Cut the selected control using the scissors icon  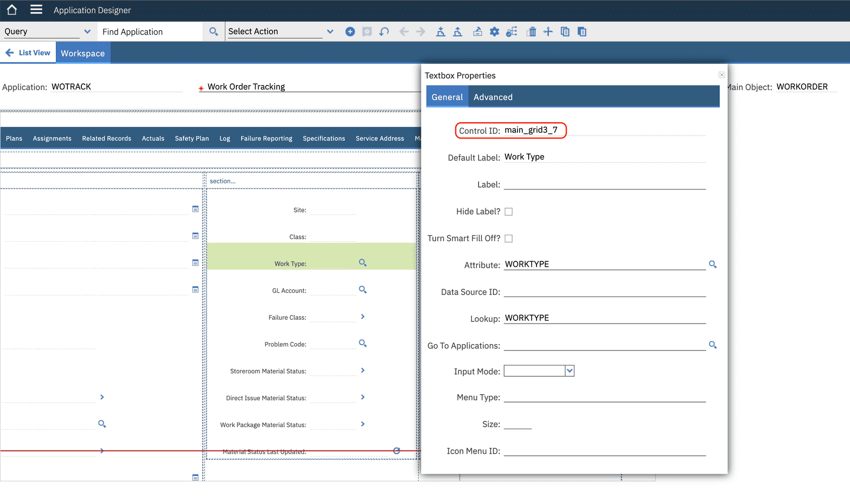(548, 31)
